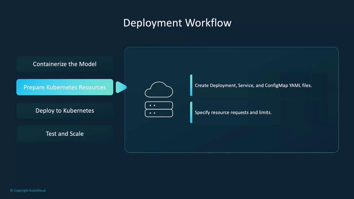Open the Deploy to Kubernetes step

(x=65, y=111)
